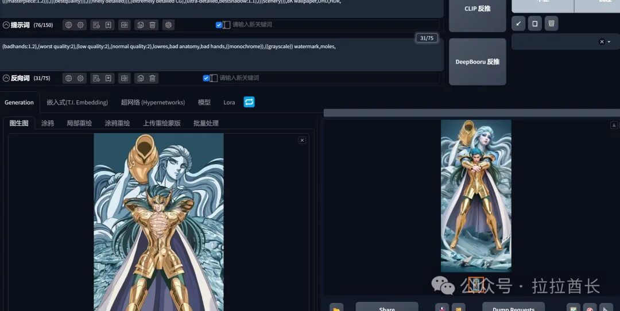Image resolution: width=620 pixels, height=311 pixels.
Task: Click the globe translate icon in 反向词 row
Action: (x=69, y=78)
